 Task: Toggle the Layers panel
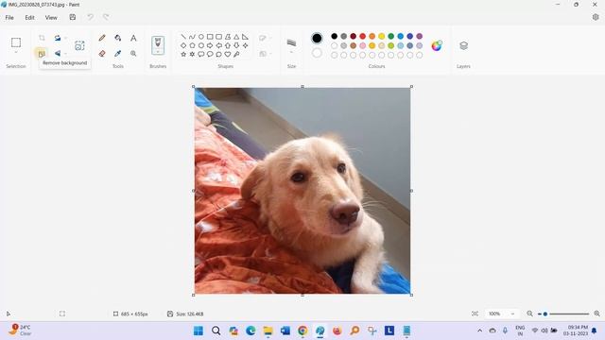[x=464, y=45]
